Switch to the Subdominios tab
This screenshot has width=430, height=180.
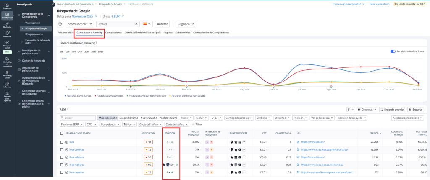(182, 32)
